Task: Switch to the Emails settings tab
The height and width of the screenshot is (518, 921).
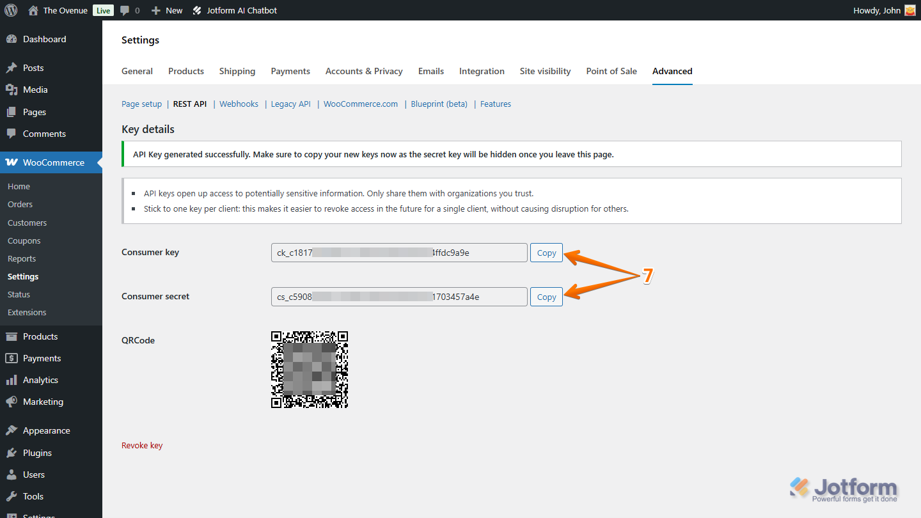Action: coord(430,71)
